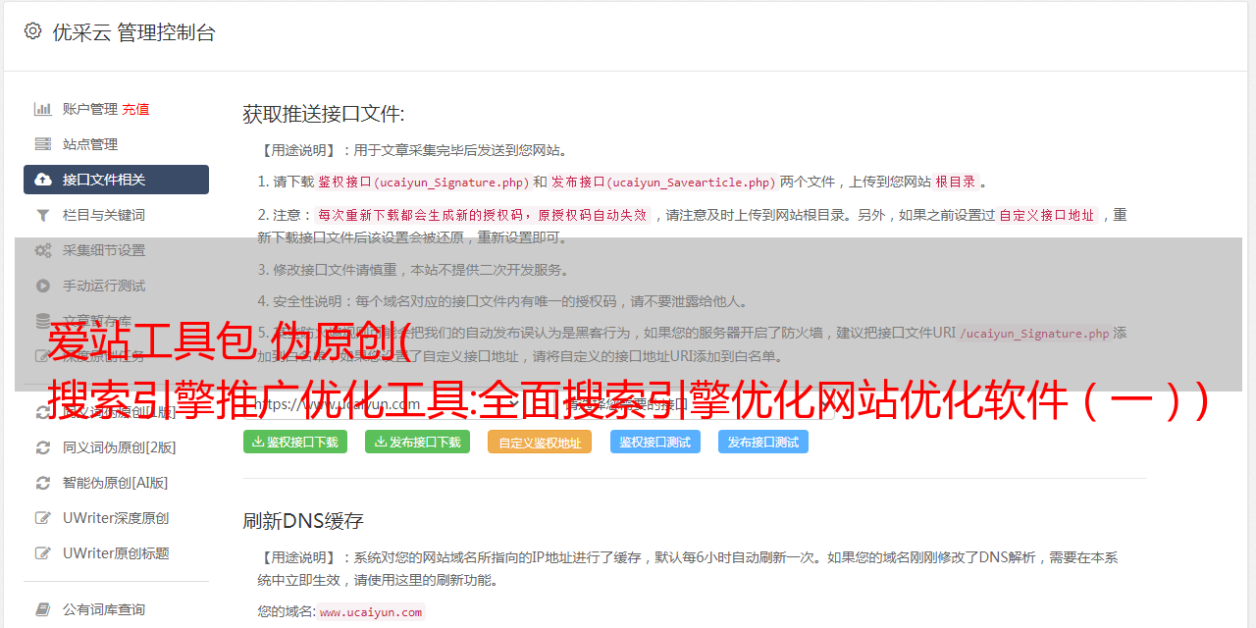Viewport: 1256px width, 628px height.
Task: Click the www.ucaiyun.com domain under 您的域名
Action: pos(371,611)
